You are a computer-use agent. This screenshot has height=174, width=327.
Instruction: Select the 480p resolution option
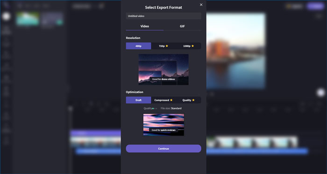[138, 46]
